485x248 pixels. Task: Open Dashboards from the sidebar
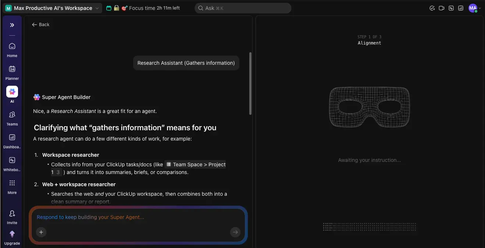[12, 140]
